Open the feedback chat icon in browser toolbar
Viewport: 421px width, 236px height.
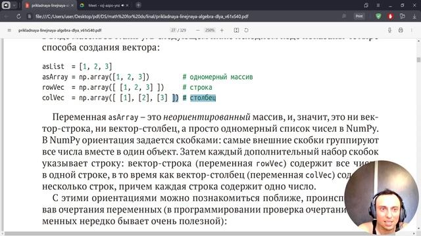402,16
